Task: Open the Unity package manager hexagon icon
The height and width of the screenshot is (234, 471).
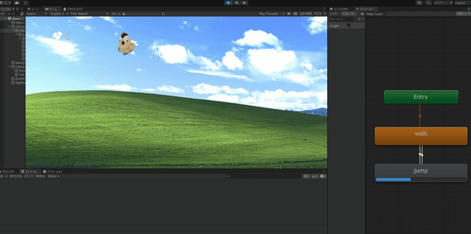Action: point(25,3)
